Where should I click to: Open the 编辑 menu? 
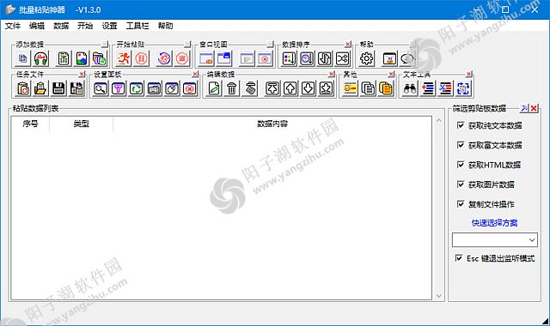click(37, 26)
